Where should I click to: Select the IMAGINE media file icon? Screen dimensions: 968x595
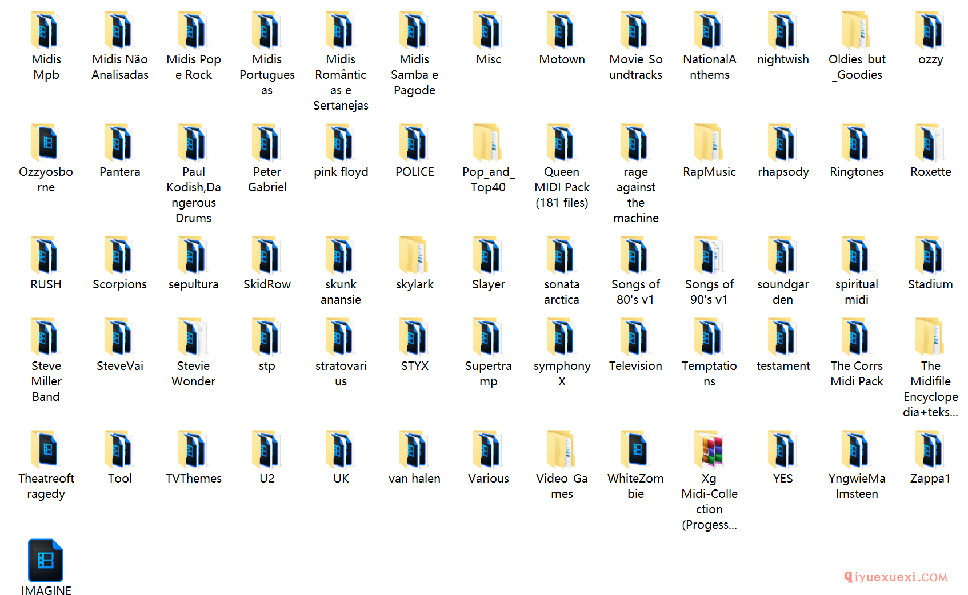click(x=46, y=560)
